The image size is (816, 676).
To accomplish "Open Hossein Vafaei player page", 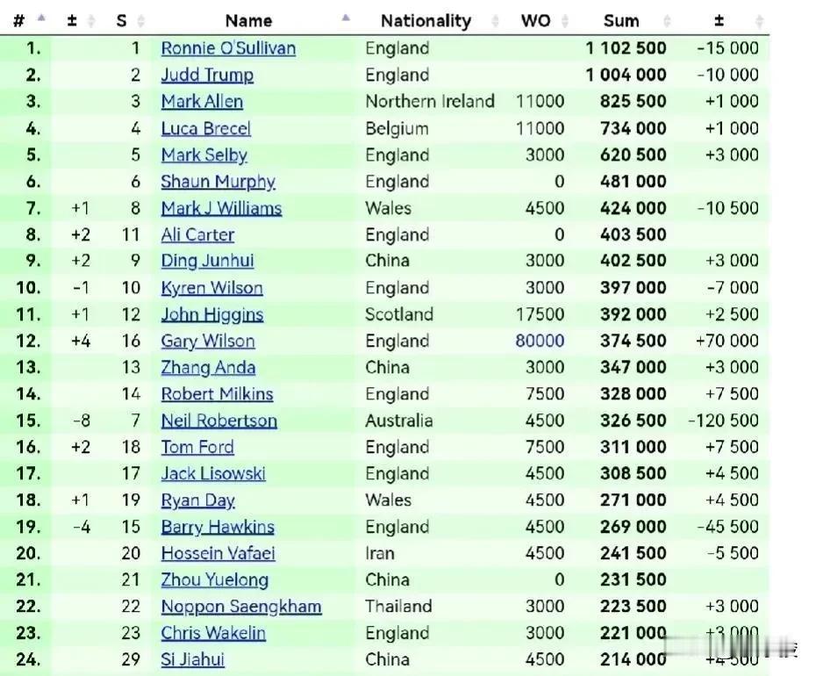I will pyautogui.click(x=218, y=553).
